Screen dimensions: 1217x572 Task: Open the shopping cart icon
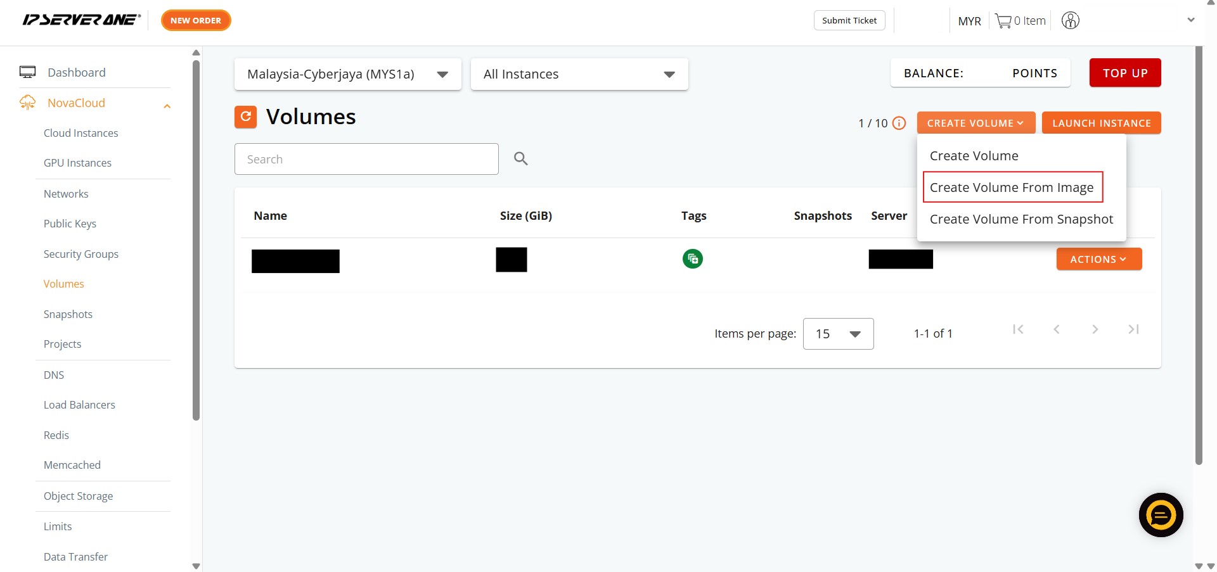tap(1003, 21)
